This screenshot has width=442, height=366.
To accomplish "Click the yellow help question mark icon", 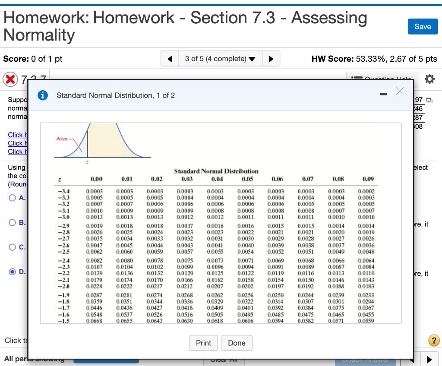I will coord(434,341).
